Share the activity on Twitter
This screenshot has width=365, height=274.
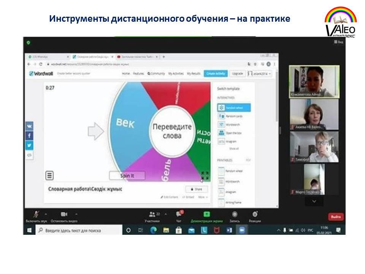coord(29,145)
